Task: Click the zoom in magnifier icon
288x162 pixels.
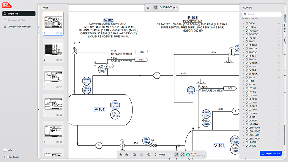Action: tap(120, 154)
